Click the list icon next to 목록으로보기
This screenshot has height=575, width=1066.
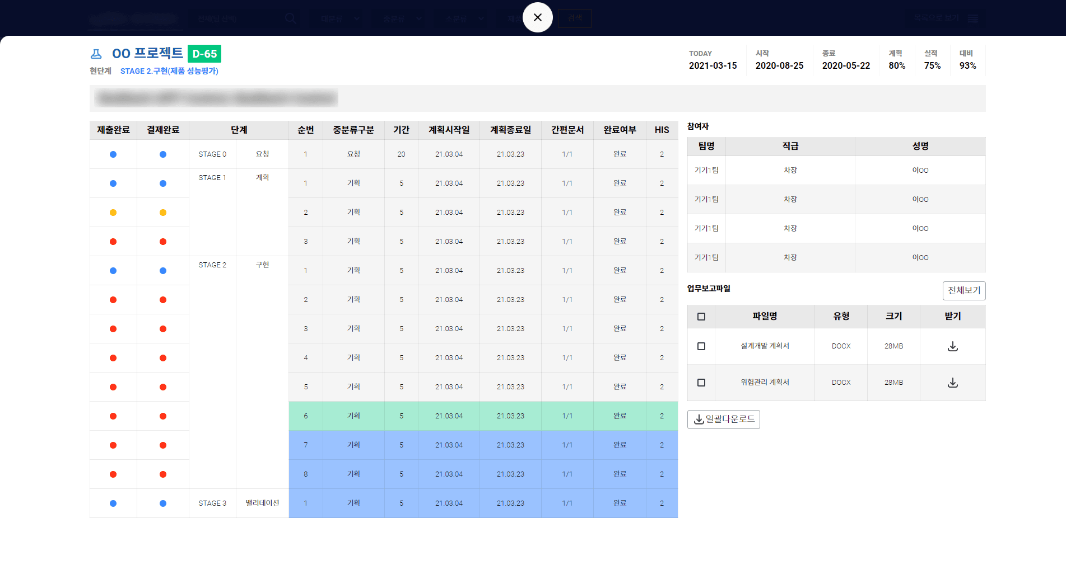click(x=974, y=18)
